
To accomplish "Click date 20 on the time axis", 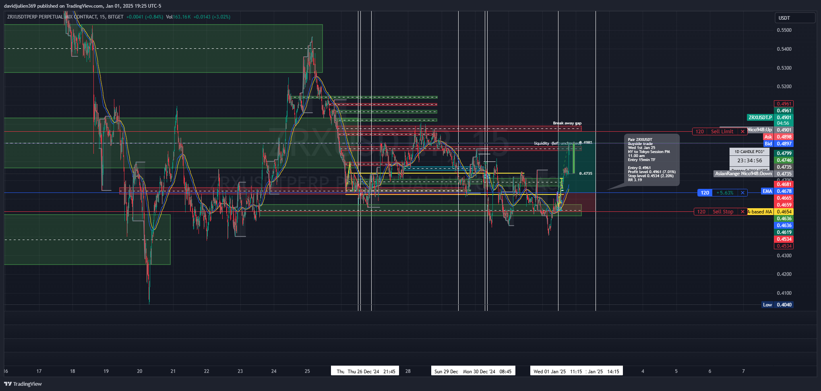I will click(x=139, y=371).
